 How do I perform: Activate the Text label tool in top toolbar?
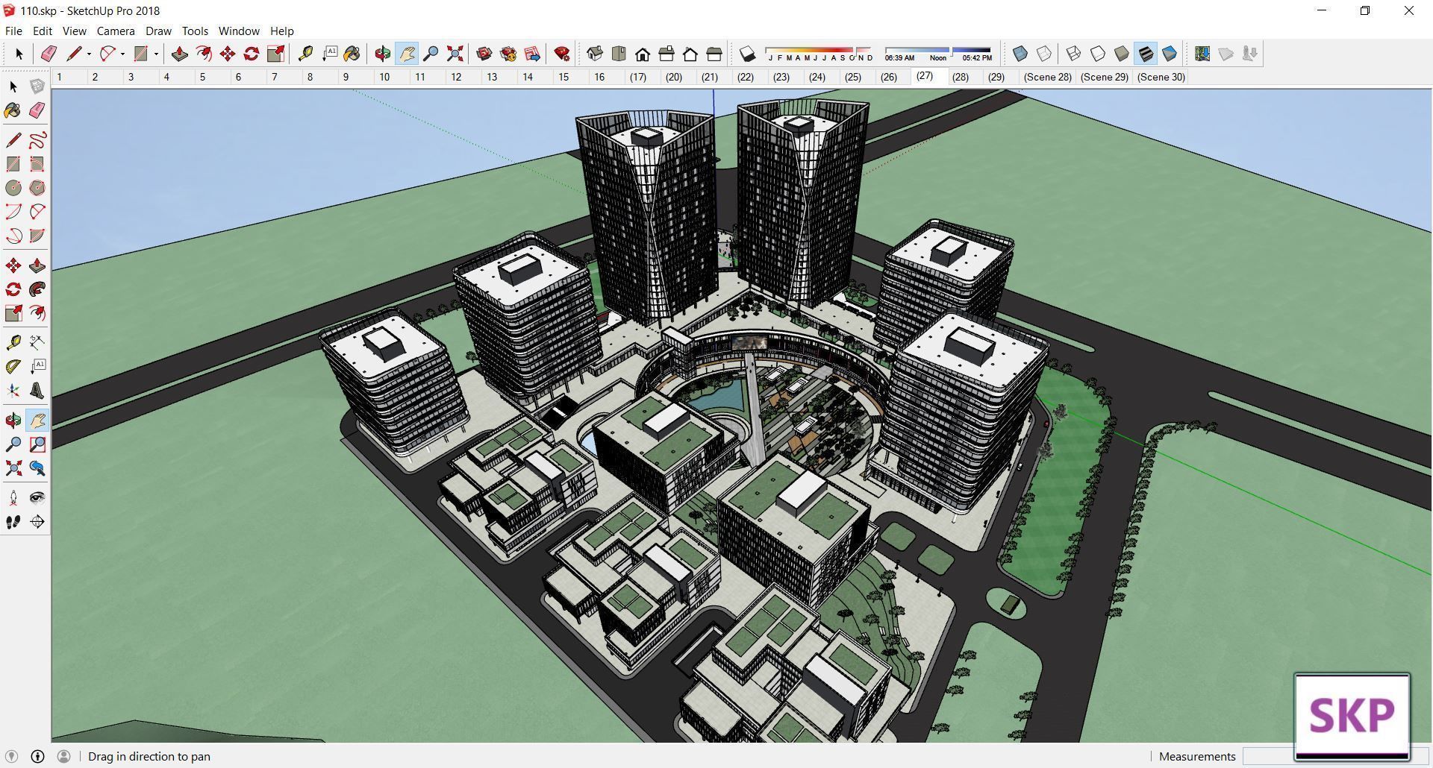coord(329,54)
